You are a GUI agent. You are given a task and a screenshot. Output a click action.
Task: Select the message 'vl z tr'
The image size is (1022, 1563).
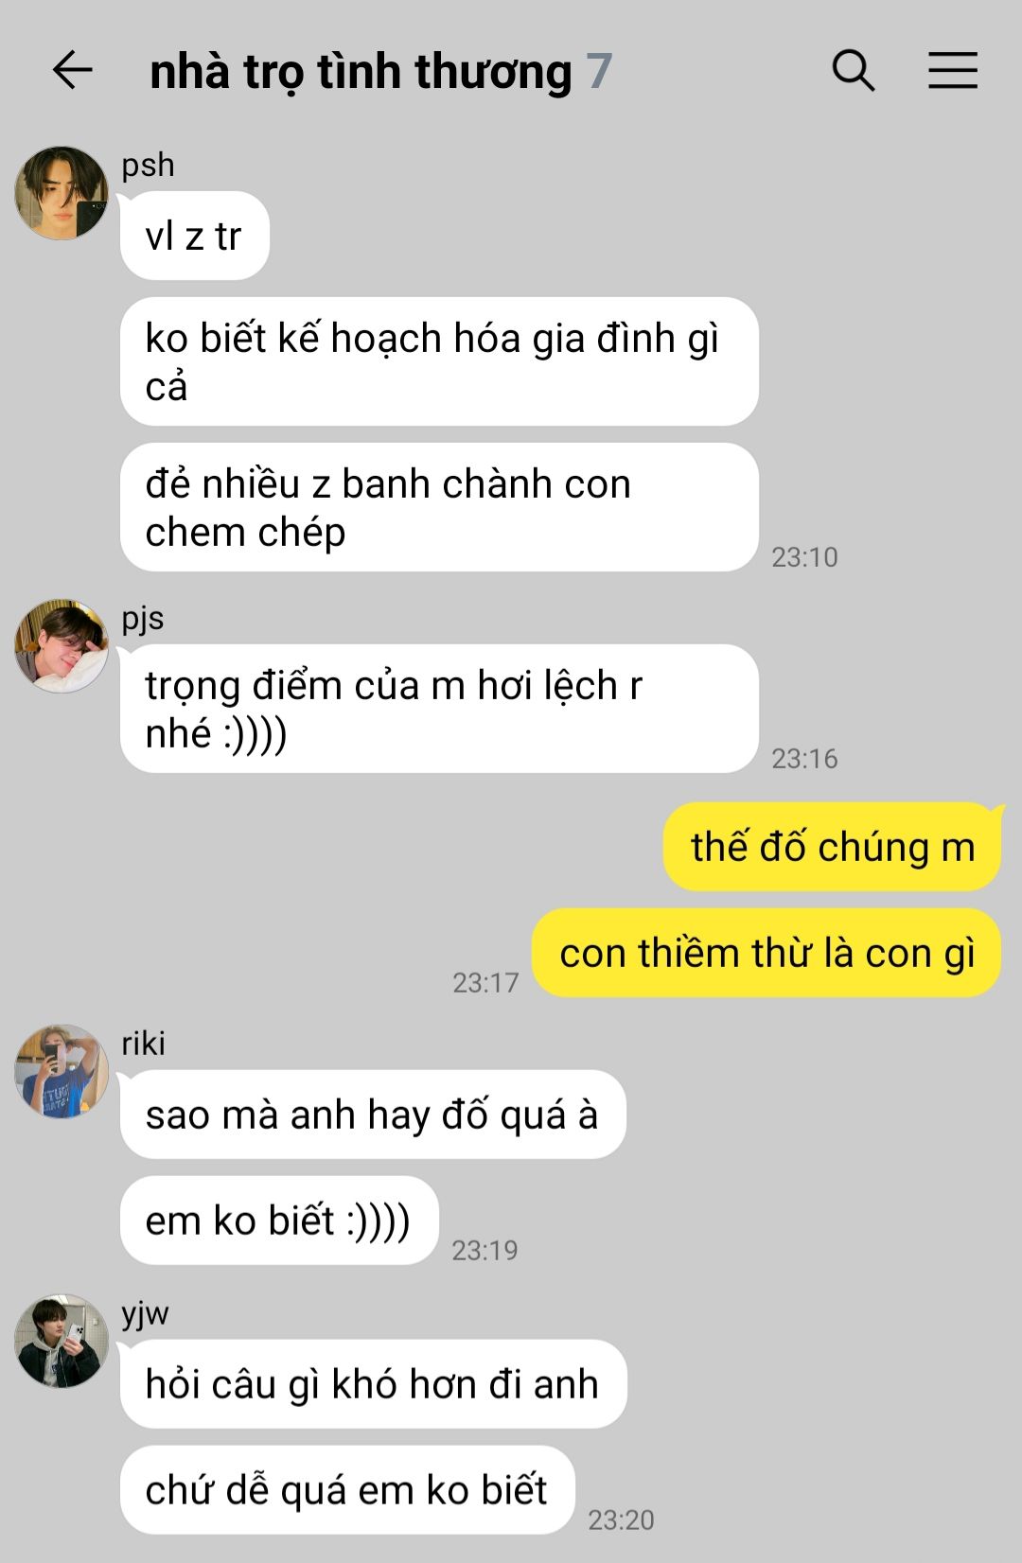click(195, 236)
